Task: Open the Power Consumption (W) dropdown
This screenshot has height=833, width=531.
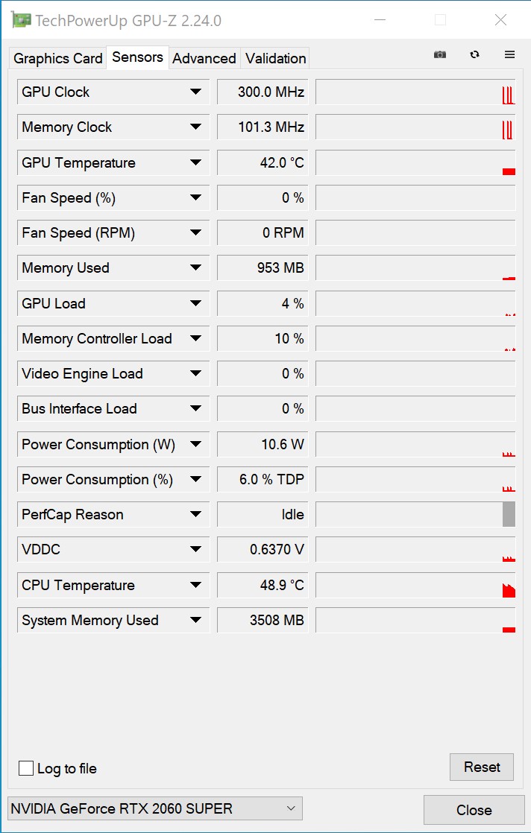Action: (195, 444)
